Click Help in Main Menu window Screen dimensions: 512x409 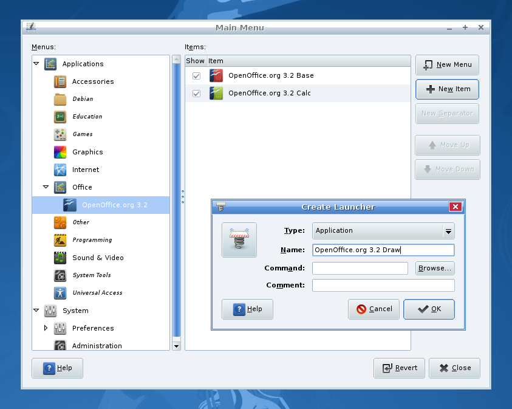[58, 368]
